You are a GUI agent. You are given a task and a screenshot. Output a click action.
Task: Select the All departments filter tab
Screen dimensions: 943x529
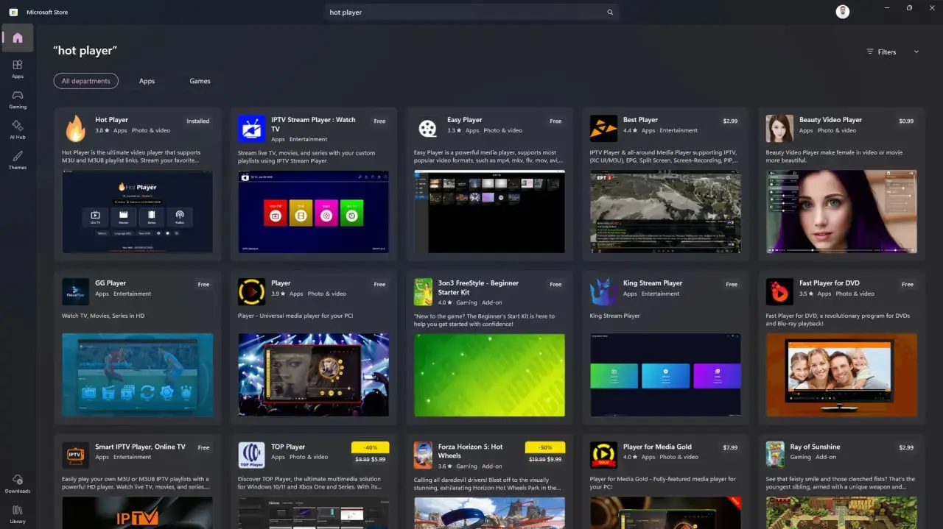click(x=85, y=81)
